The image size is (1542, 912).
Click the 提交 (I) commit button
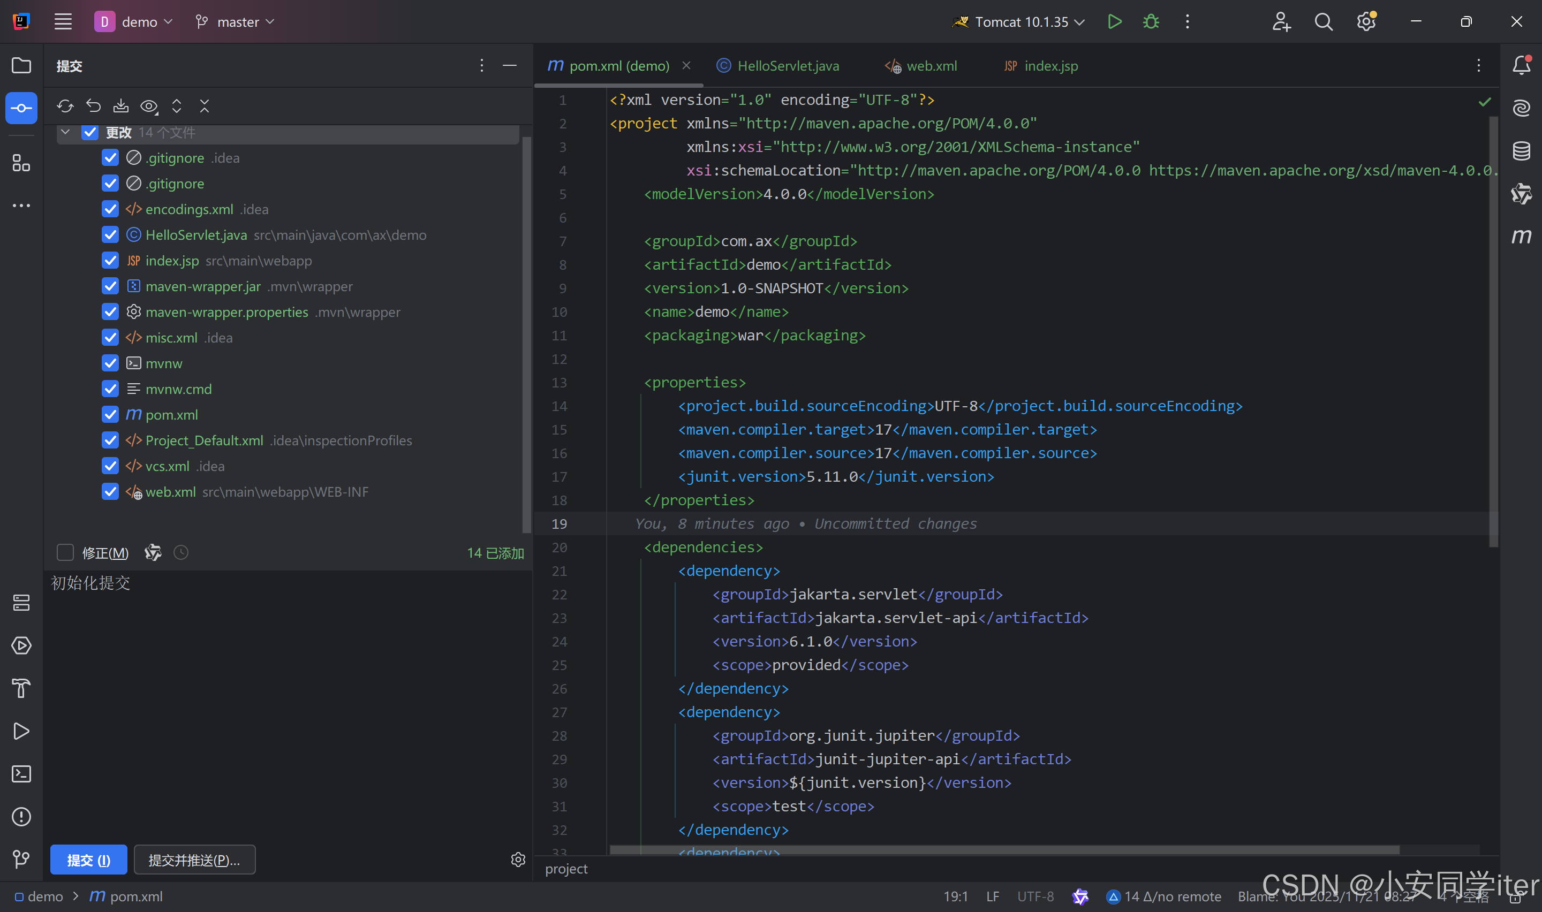88,860
